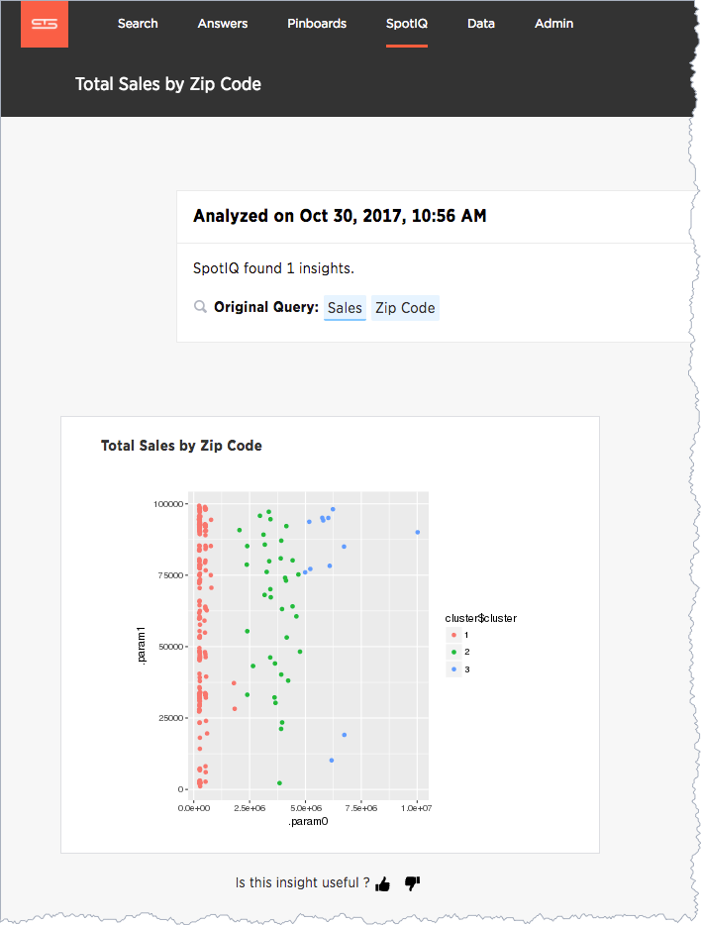Switch to the Data tab
Image resolution: width=701 pixels, height=925 pixels.
click(x=481, y=24)
